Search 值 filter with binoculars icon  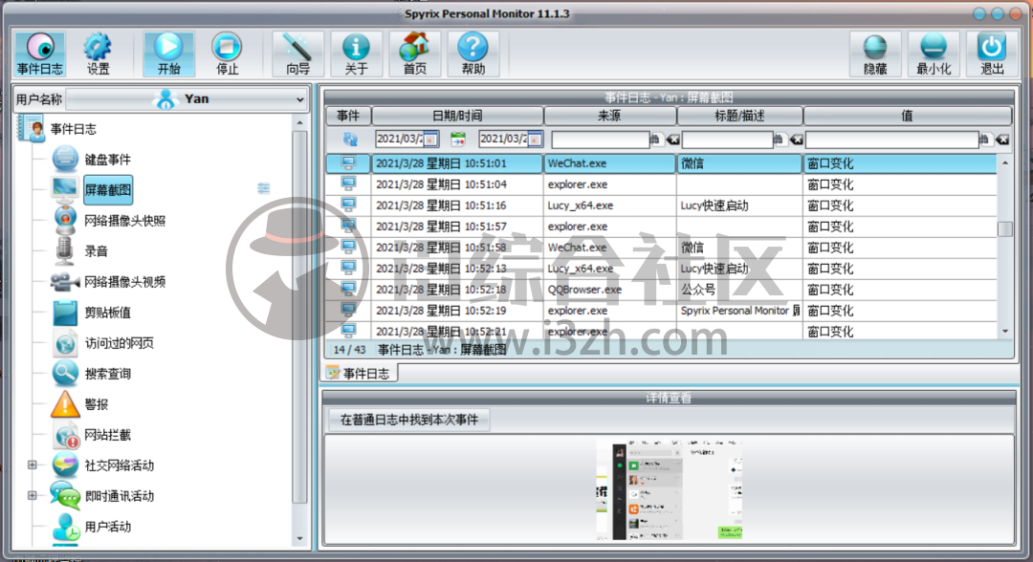tap(984, 139)
